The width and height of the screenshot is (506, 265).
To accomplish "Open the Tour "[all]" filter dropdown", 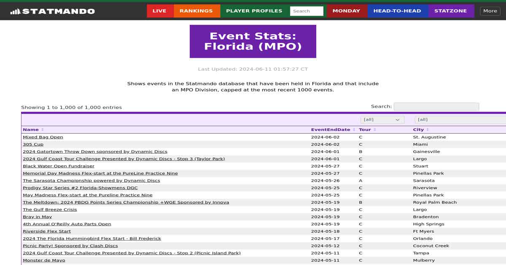I will click(x=382, y=119).
